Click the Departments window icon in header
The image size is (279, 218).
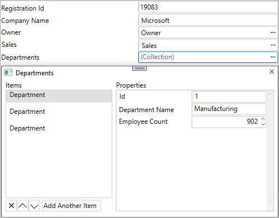click(x=8, y=72)
